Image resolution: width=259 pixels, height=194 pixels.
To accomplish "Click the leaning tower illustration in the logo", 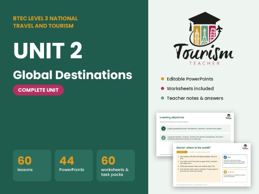I will point(213,35).
